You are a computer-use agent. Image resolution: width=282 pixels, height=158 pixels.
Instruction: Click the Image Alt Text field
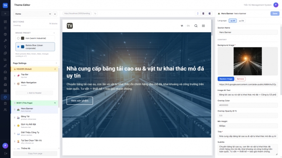[x=247, y=95]
